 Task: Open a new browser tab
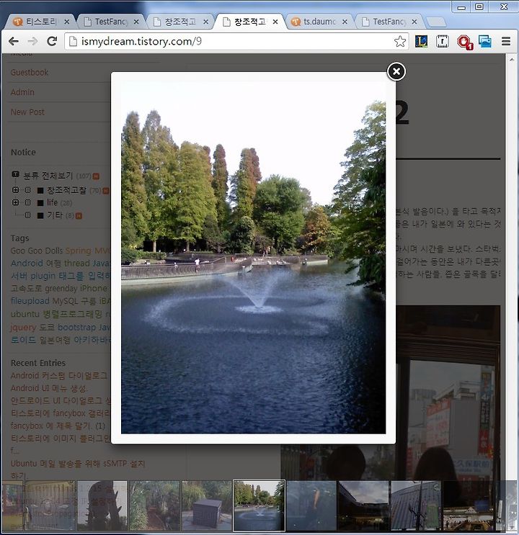(x=436, y=22)
